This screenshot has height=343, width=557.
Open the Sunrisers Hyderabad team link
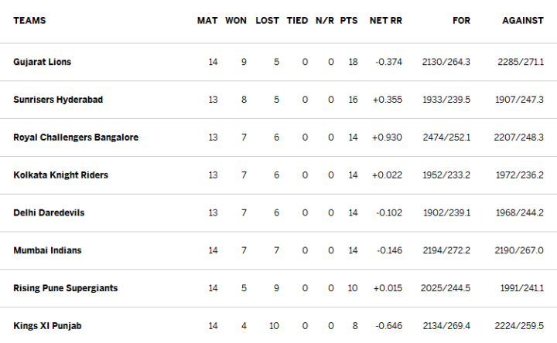click(58, 100)
